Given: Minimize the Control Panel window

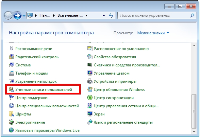Looking at the screenshot, I should pos(169,7).
